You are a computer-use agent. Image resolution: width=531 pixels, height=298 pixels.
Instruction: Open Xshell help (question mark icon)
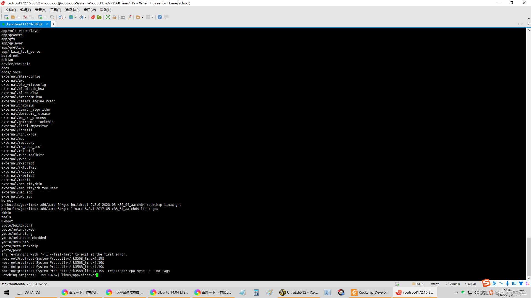(160, 17)
